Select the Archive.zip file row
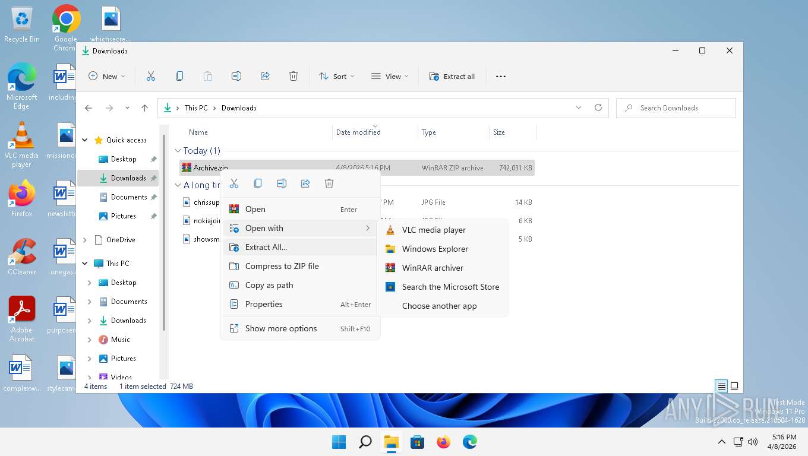 (356, 168)
